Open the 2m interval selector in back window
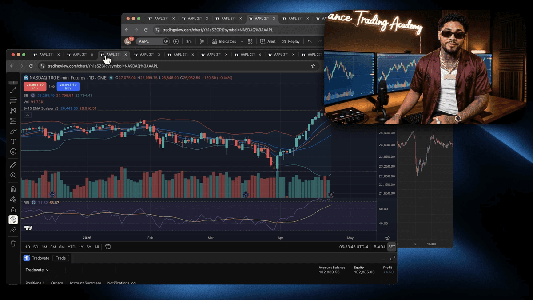Image resolution: width=533 pixels, height=300 pixels. click(x=189, y=41)
